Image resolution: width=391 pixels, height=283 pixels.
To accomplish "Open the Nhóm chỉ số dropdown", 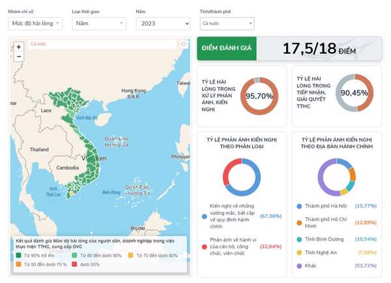I will tap(35, 23).
